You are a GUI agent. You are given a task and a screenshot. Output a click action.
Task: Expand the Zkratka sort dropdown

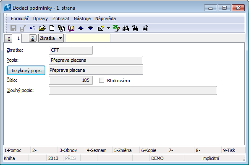tap(51, 38)
